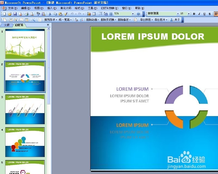This screenshot has height=174, width=218.
Task: Click the paragraph indent icon in add-in toolbar
Action: pyautogui.click(x=81, y=20)
